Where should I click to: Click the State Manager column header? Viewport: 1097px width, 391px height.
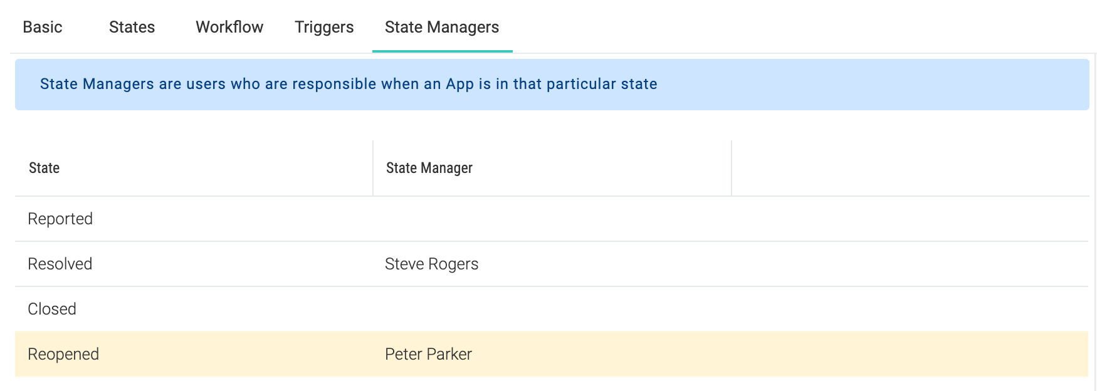click(429, 168)
